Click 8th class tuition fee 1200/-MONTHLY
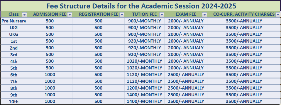This screenshot has height=105, width=281. click(x=144, y=88)
